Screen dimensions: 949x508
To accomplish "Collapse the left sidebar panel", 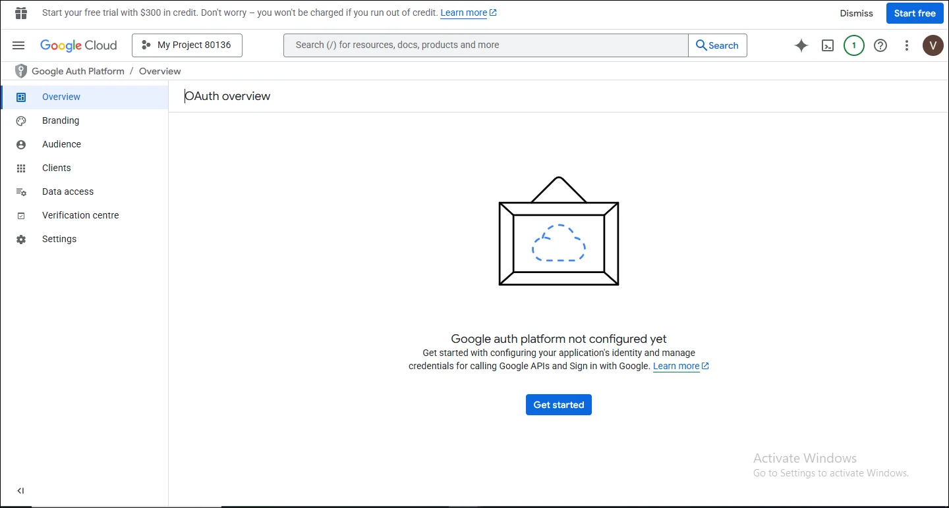I will click(20, 491).
